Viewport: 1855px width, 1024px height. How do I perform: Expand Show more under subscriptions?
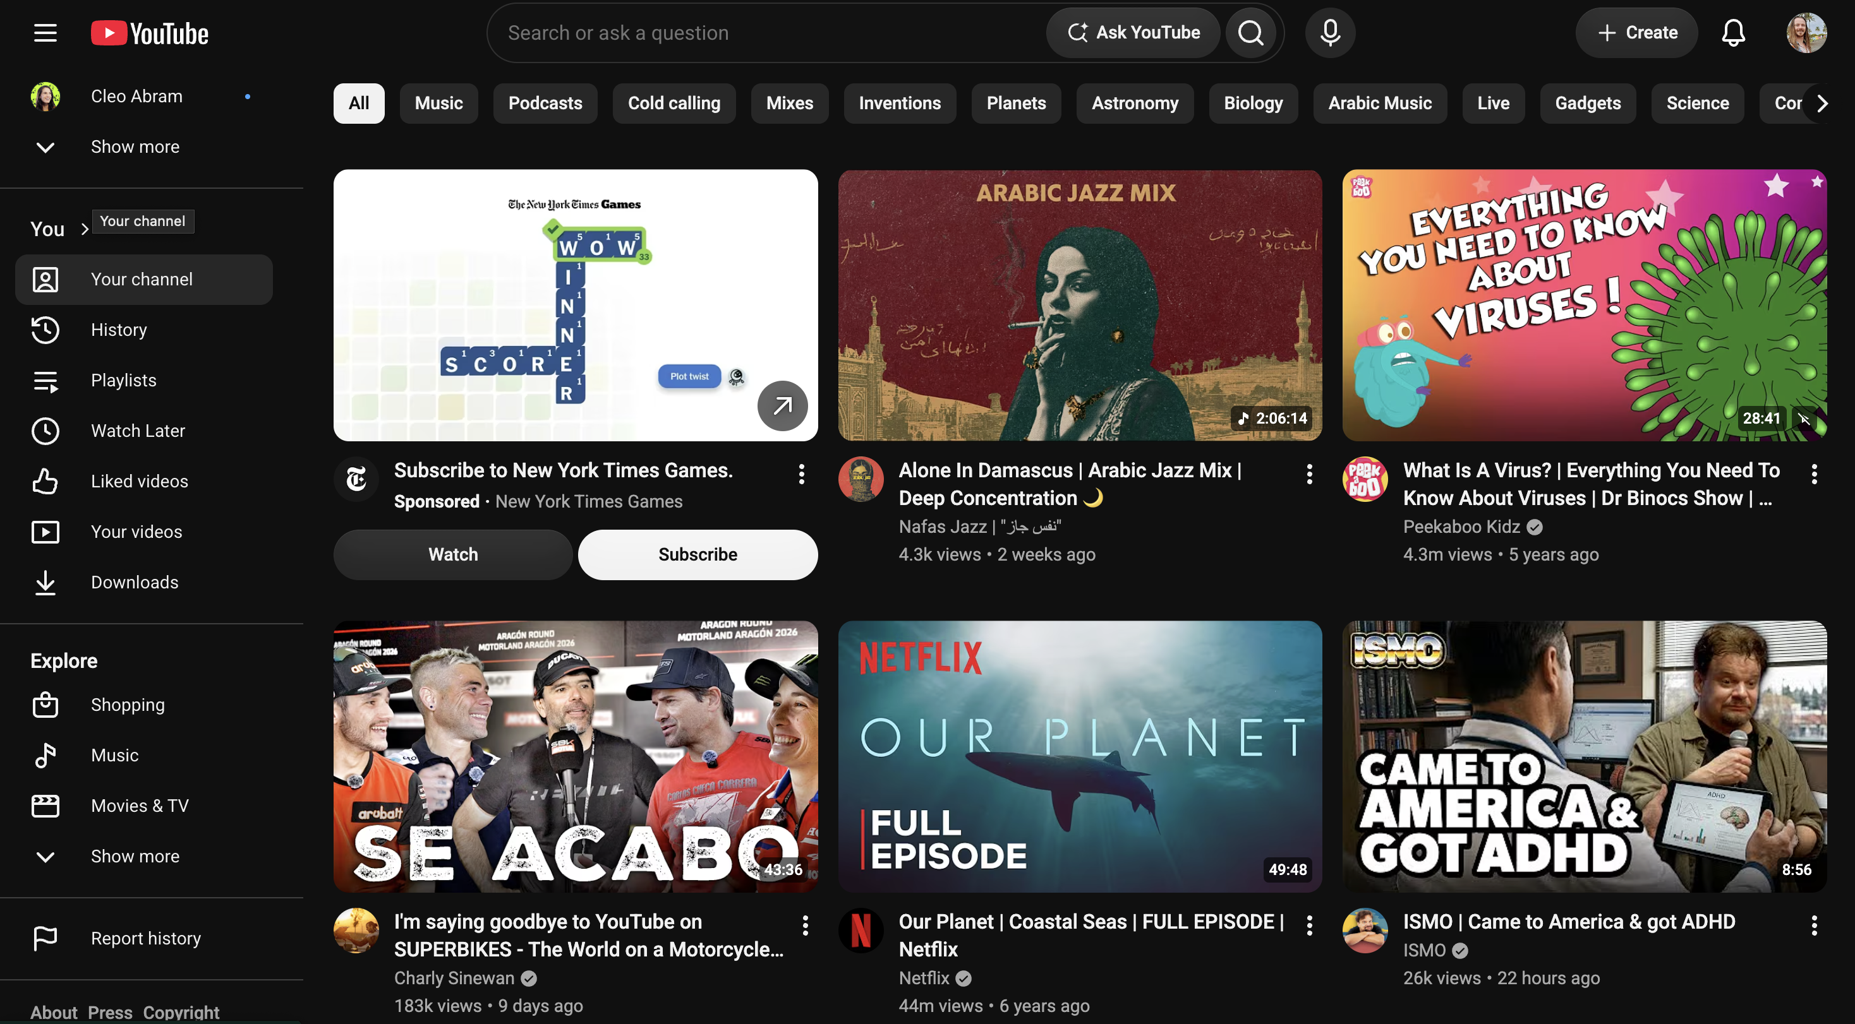tap(144, 147)
